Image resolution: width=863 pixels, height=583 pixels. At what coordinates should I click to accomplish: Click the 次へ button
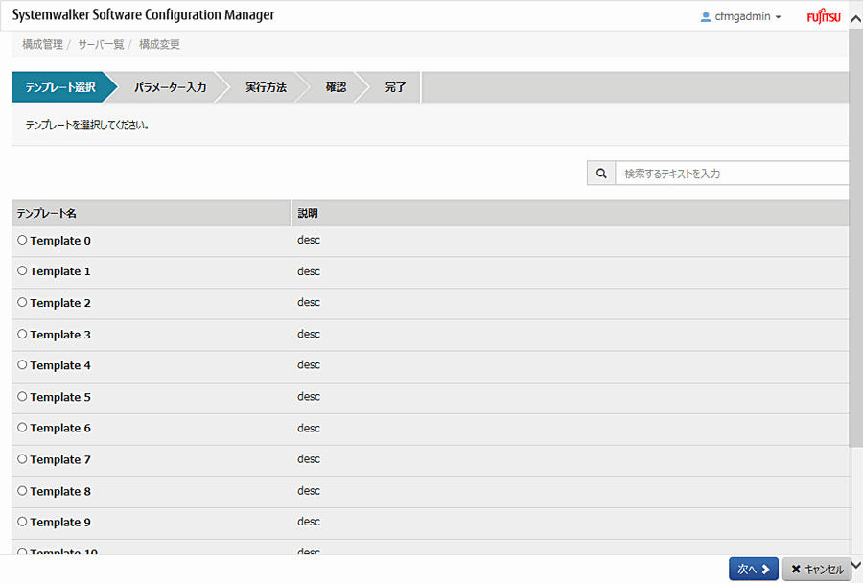754,569
